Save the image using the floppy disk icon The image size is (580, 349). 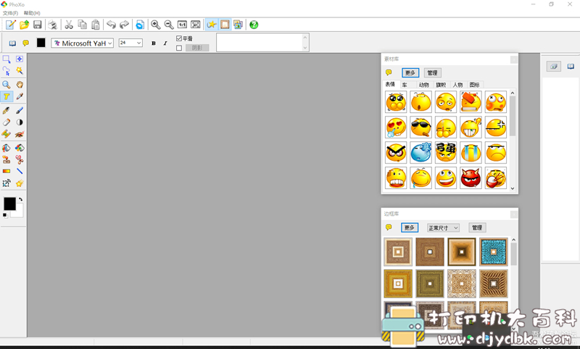click(38, 25)
